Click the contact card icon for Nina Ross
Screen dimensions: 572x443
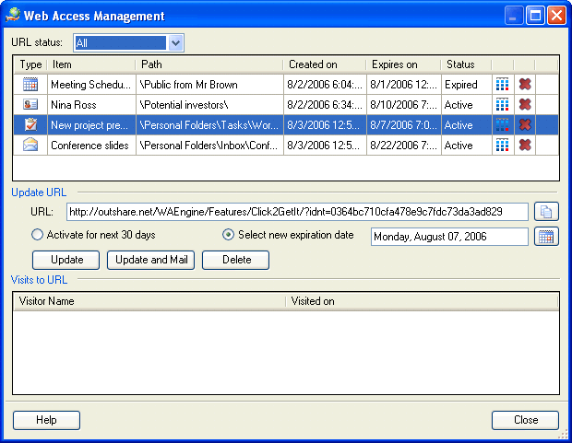(30, 105)
